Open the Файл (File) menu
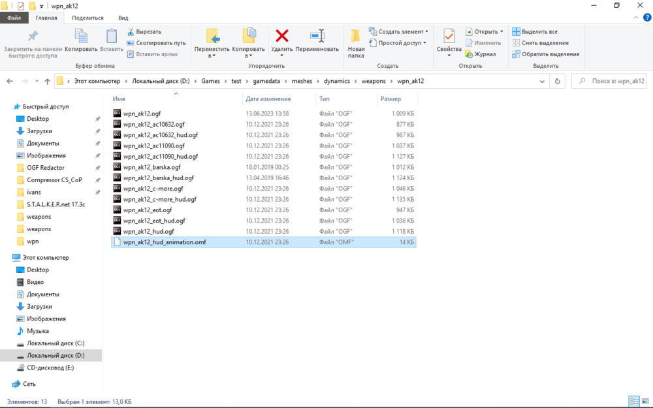 (13, 18)
